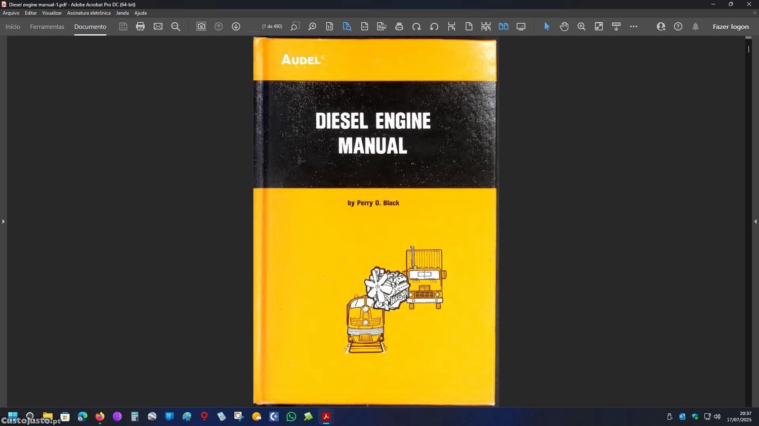This screenshot has height=426, width=759.
Task: Click the Fazer logon button
Action: pos(730,27)
